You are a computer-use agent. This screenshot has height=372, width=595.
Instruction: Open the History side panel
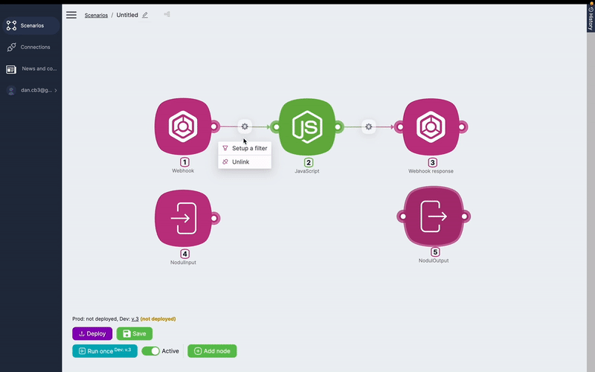[x=590, y=16]
